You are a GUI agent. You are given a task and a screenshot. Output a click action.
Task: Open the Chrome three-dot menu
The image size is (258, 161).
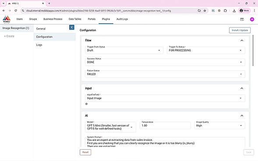(254, 10)
